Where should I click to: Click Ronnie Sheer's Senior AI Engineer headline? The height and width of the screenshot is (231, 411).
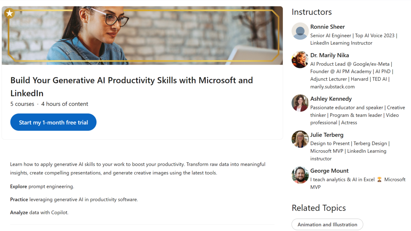click(353, 39)
